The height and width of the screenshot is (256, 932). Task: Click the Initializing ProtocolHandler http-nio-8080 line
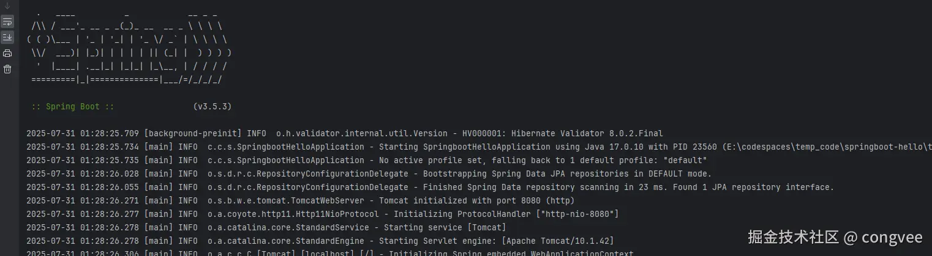[506, 214]
